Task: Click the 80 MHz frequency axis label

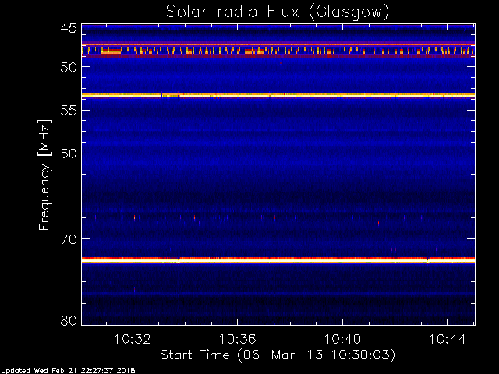Action: pos(69,320)
